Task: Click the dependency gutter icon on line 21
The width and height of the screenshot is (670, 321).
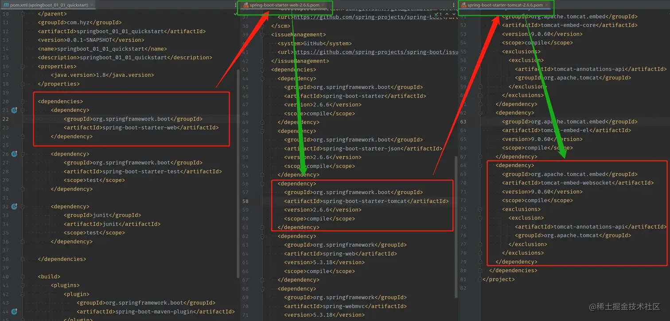Action: tap(14, 110)
